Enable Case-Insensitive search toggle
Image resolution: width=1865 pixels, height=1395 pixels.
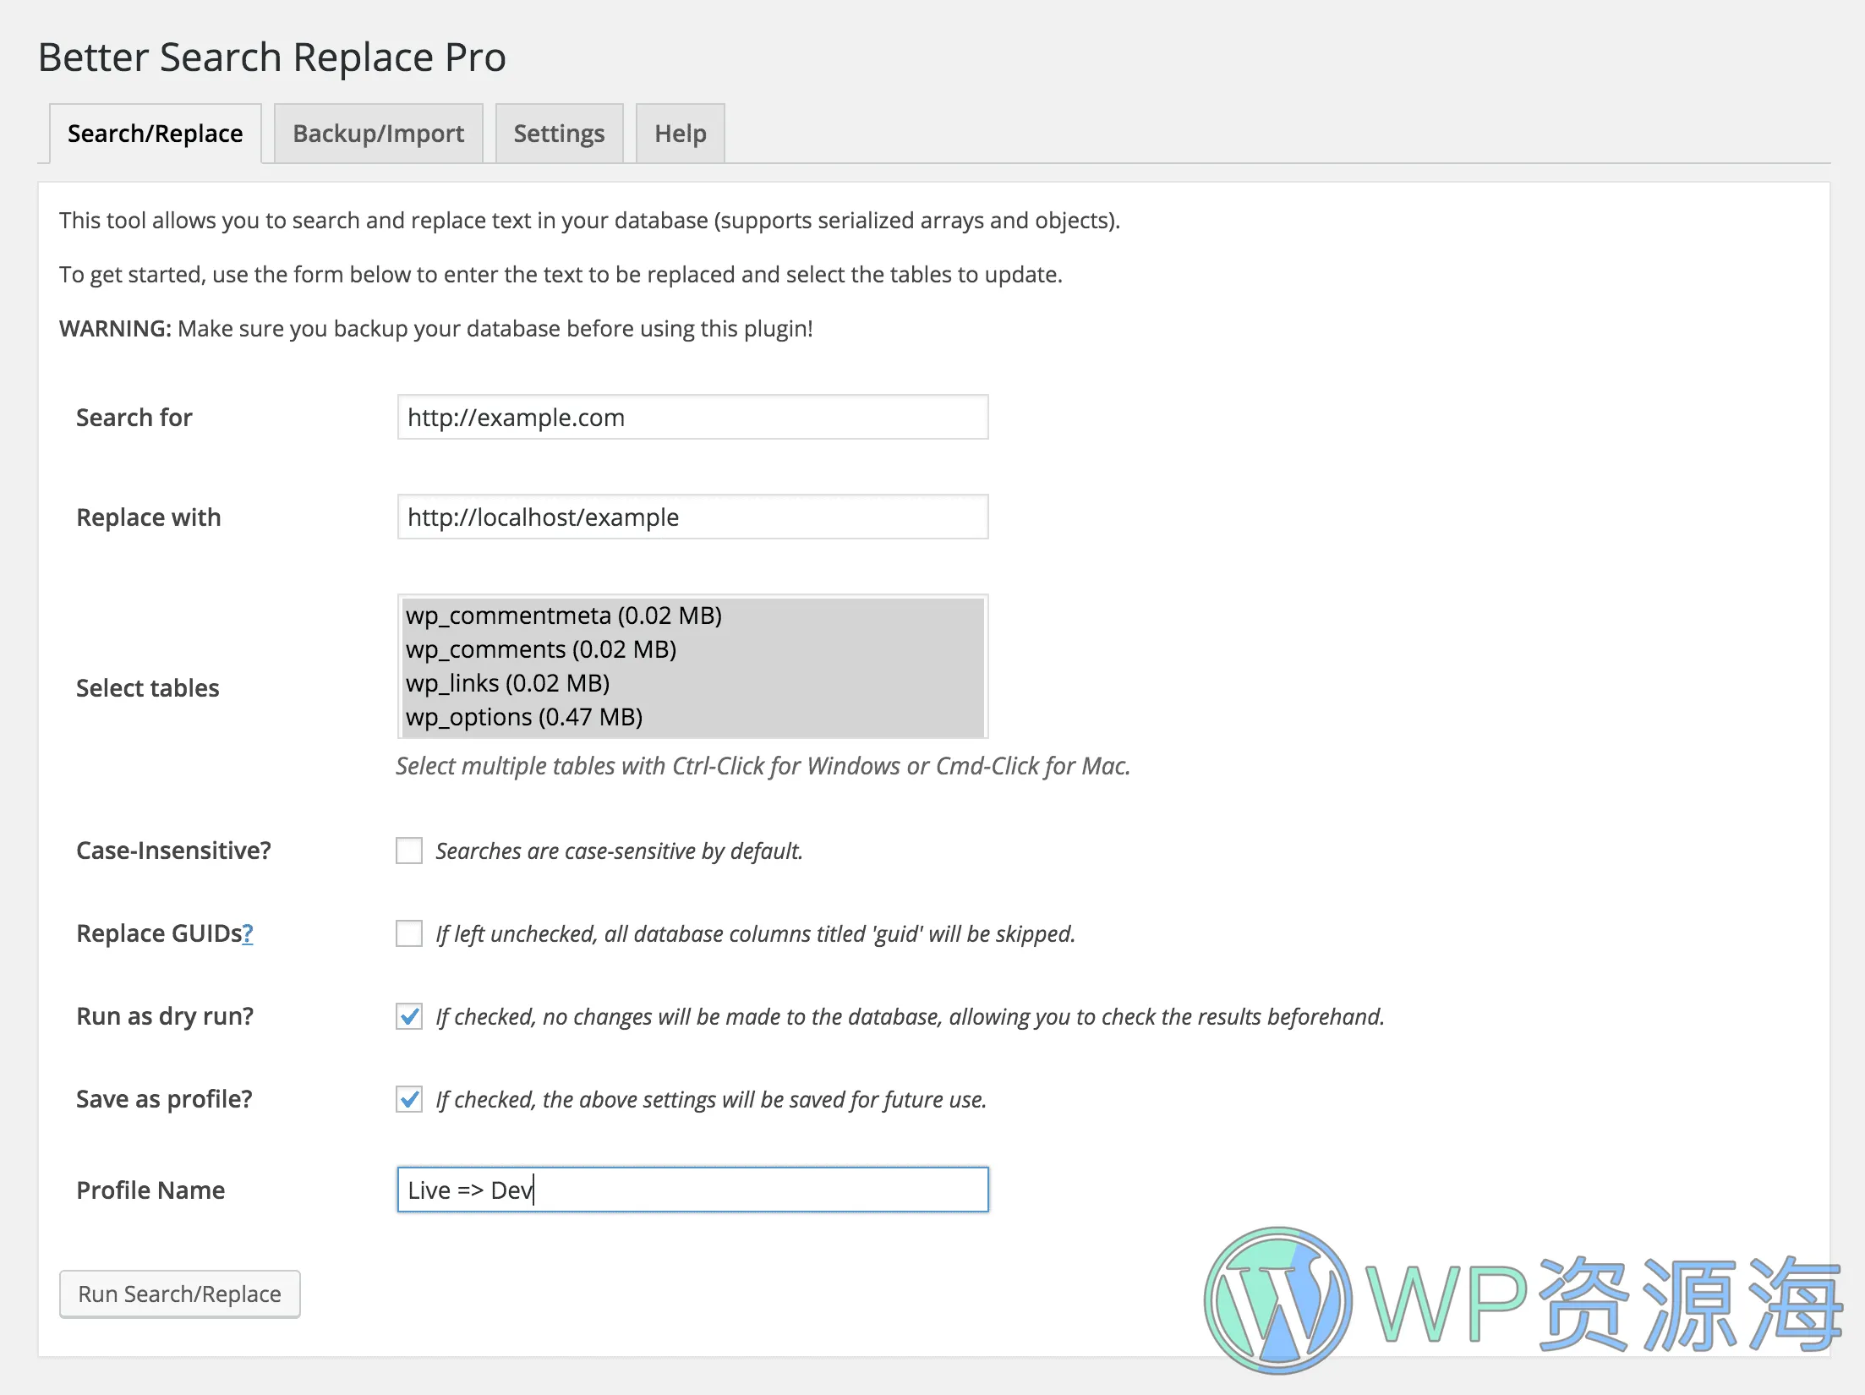coord(407,850)
